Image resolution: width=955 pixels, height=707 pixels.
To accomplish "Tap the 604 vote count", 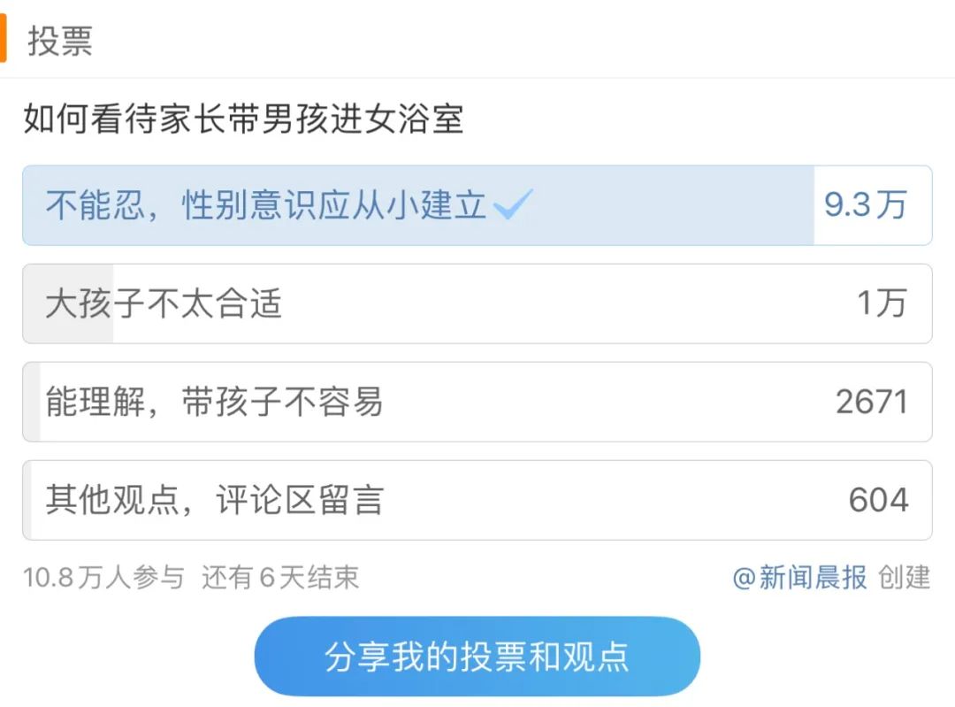I will (877, 500).
